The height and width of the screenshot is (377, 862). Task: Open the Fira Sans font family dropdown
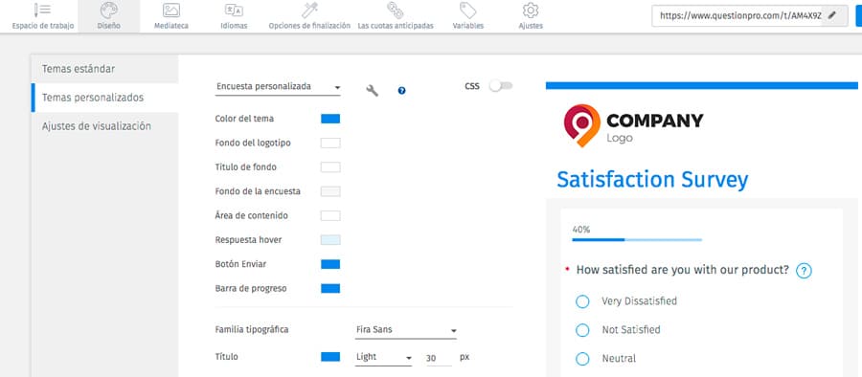coord(406,330)
